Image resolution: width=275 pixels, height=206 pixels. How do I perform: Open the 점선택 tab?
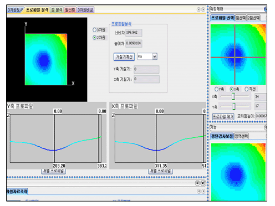(x=241, y=18)
